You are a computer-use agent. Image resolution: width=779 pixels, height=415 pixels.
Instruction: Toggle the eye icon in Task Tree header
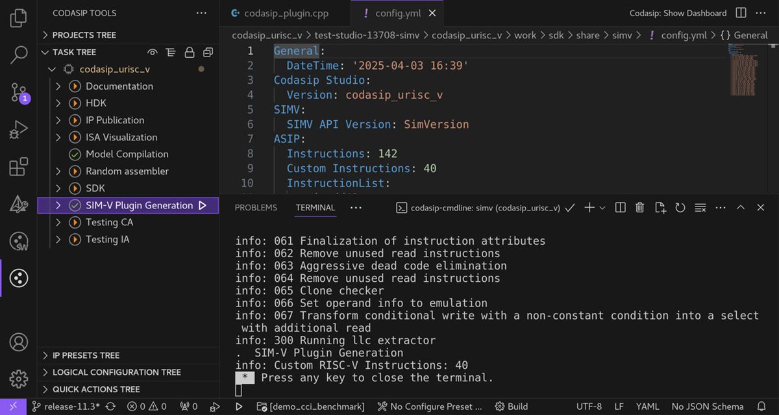click(x=153, y=52)
